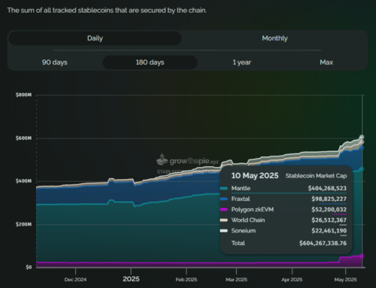The height and width of the screenshot is (288, 376).
Task: Click the Mantle value $404,268,523
Action: (x=327, y=188)
